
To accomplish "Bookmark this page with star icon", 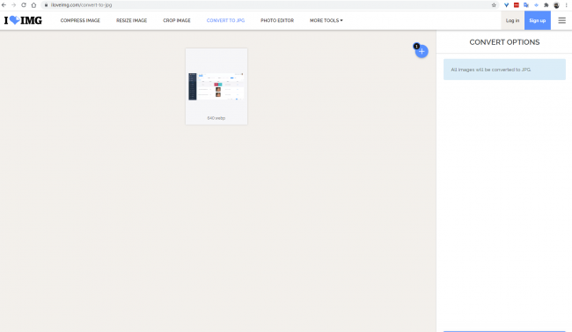I will [x=494, y=5].
